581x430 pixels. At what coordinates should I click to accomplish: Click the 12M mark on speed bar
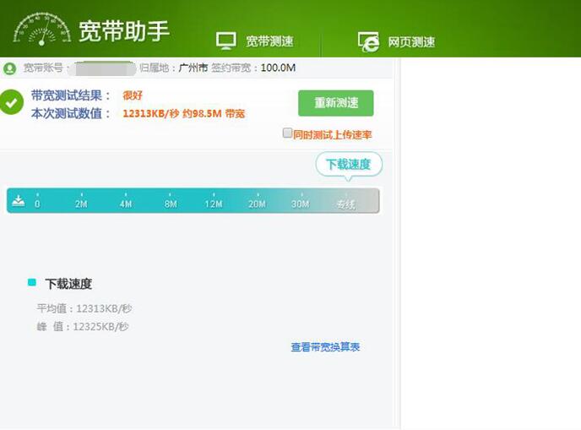pos(214,204)
